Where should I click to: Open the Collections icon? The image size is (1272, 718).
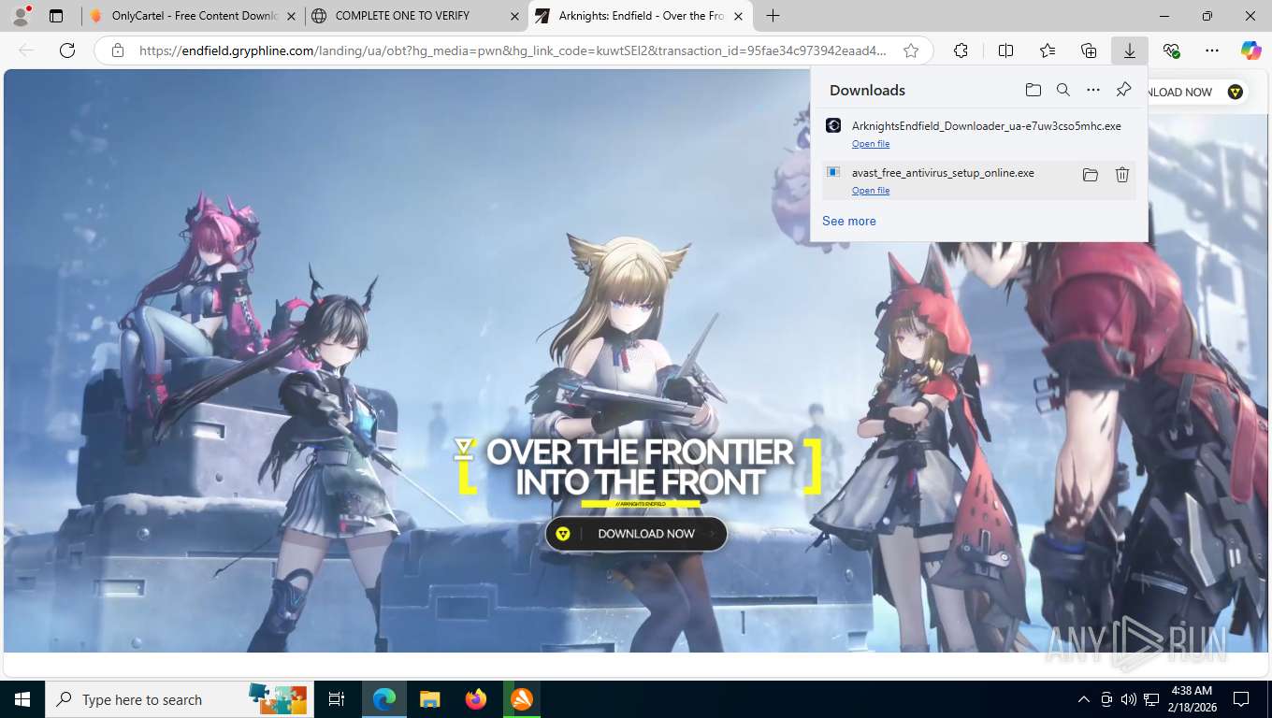1089,50
